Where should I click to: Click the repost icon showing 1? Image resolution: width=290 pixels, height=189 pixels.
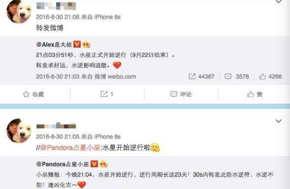[x=104, y=94]
